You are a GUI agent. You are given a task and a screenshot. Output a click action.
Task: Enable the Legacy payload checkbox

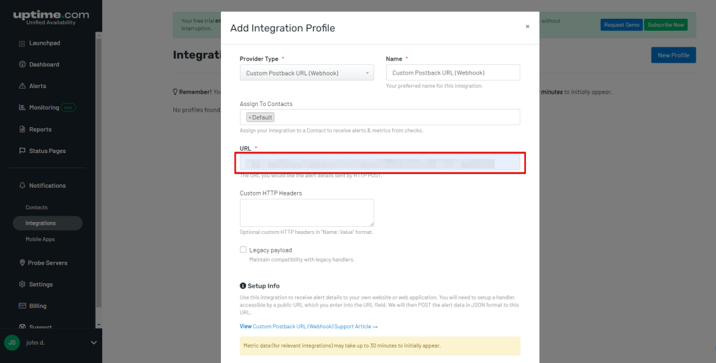click(243, 250)
